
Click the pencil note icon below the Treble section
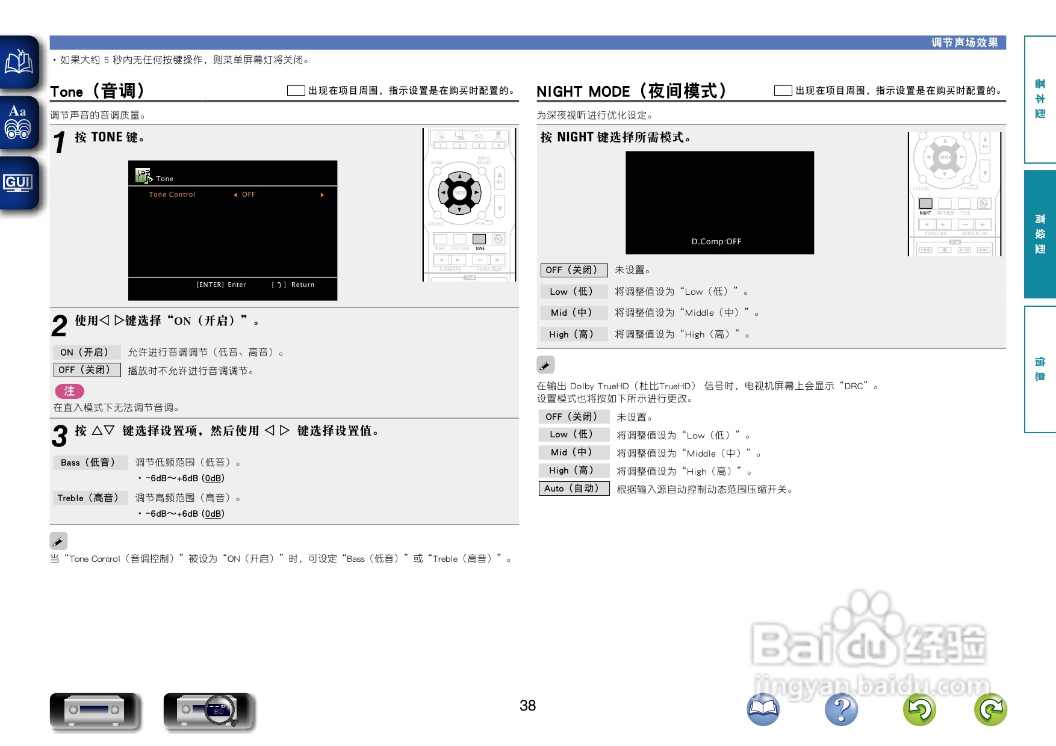58,541
